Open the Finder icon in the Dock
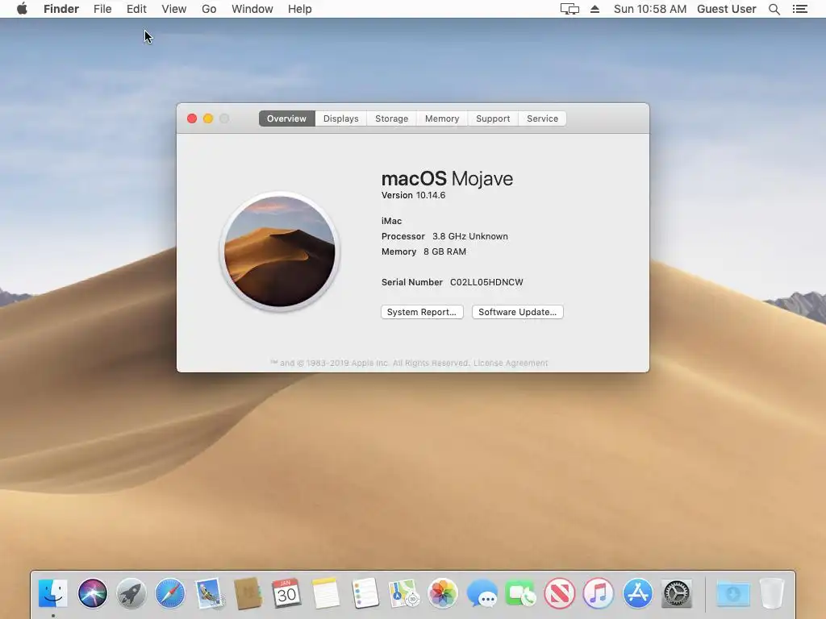Viewport: 826px width, 619px height. [53, 593]
